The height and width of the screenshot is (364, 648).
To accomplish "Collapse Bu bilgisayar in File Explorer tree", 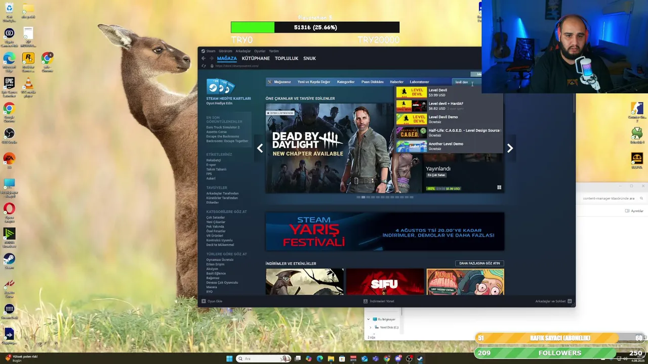I will (x=369, y=320).
